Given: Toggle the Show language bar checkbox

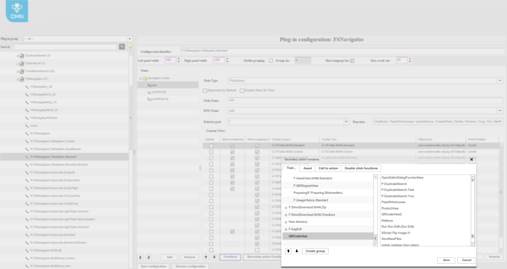Looking at the screenshot, I should pos(352,61).
